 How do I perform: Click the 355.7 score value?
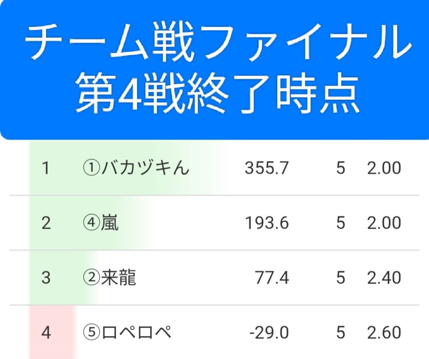[x=267, y=168]
